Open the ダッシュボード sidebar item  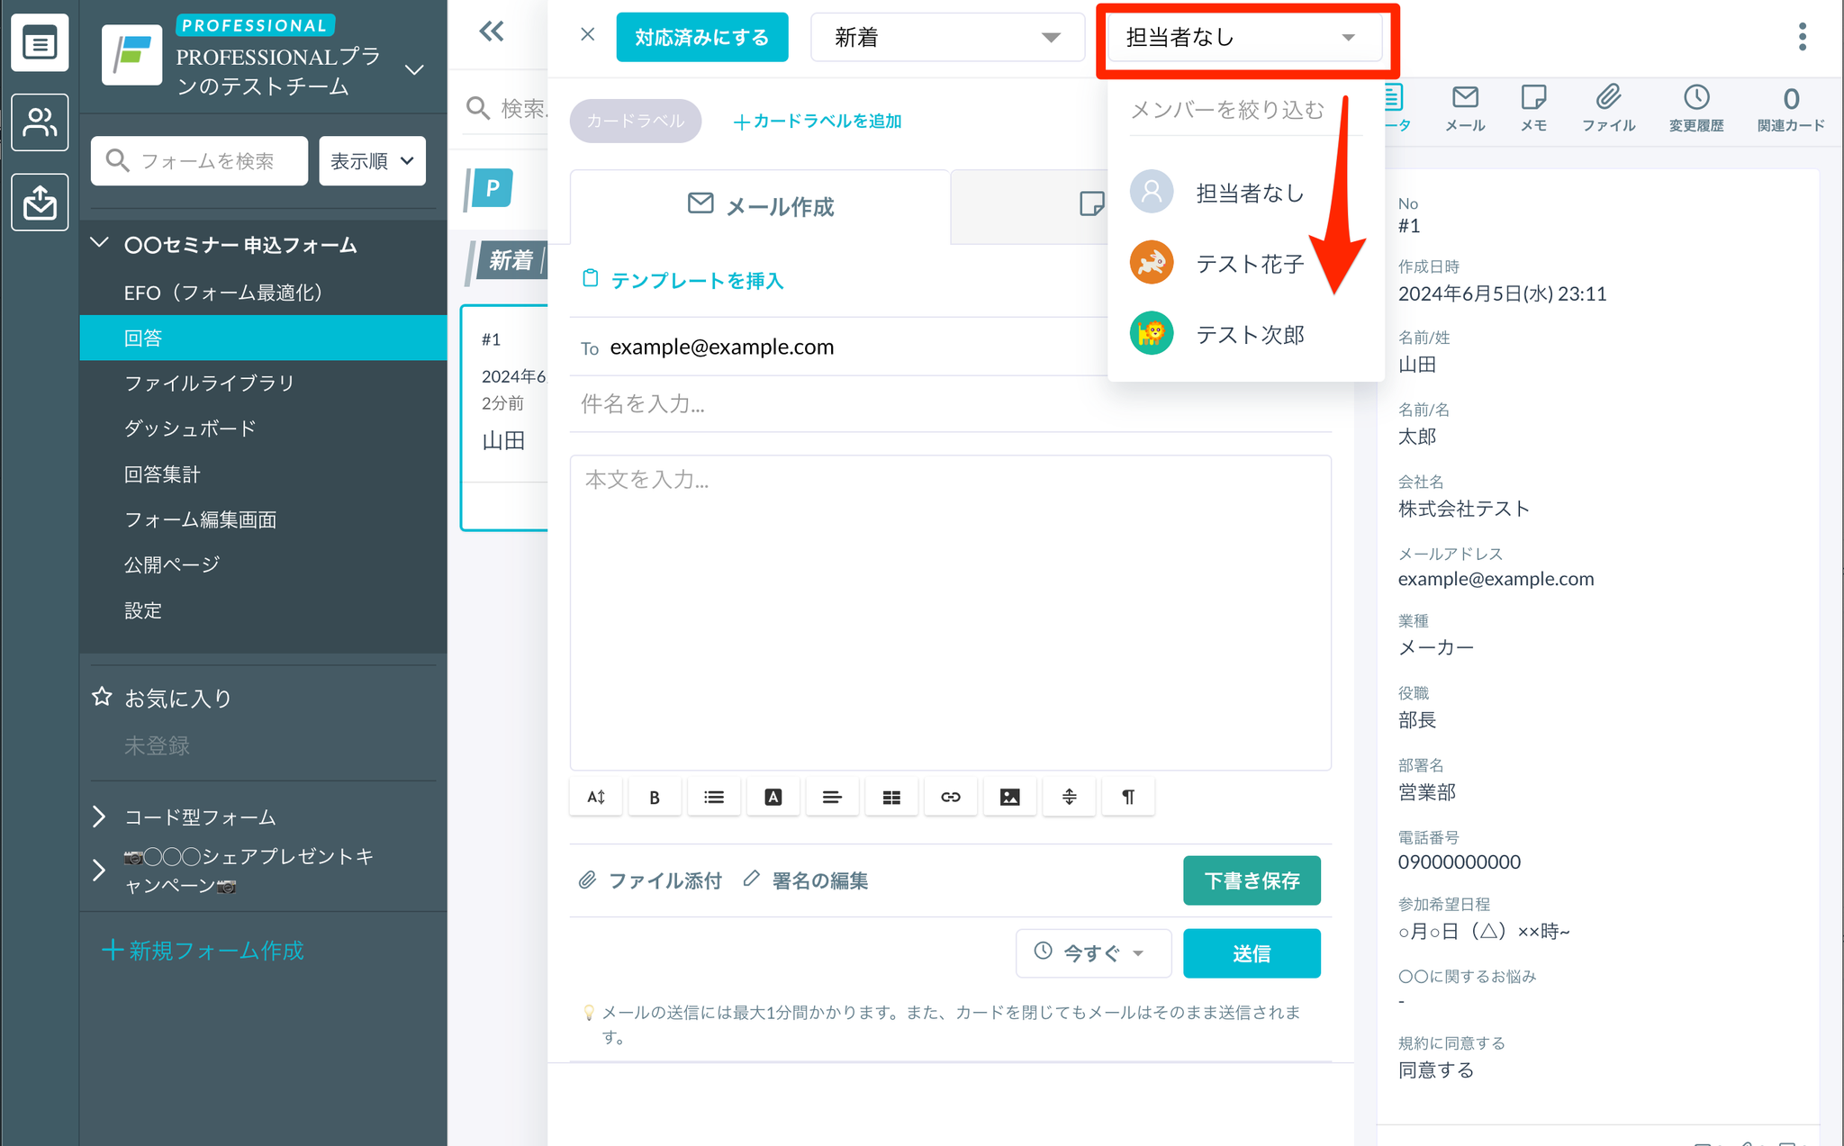coord(190,429)
